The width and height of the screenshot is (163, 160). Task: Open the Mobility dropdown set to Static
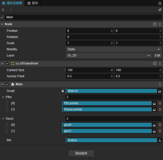(114, 49)
